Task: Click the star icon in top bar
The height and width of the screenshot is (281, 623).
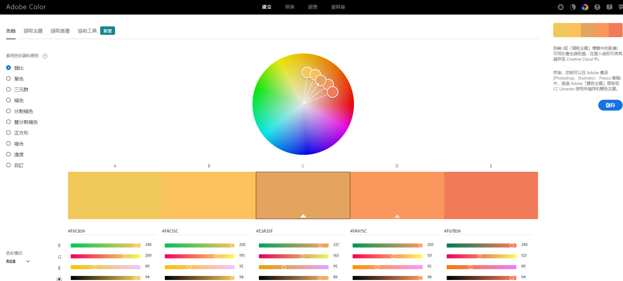Action: click(561, 7)
